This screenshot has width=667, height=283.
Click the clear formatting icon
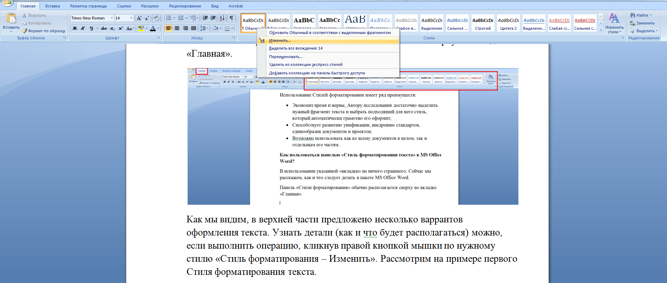point(156,18)
